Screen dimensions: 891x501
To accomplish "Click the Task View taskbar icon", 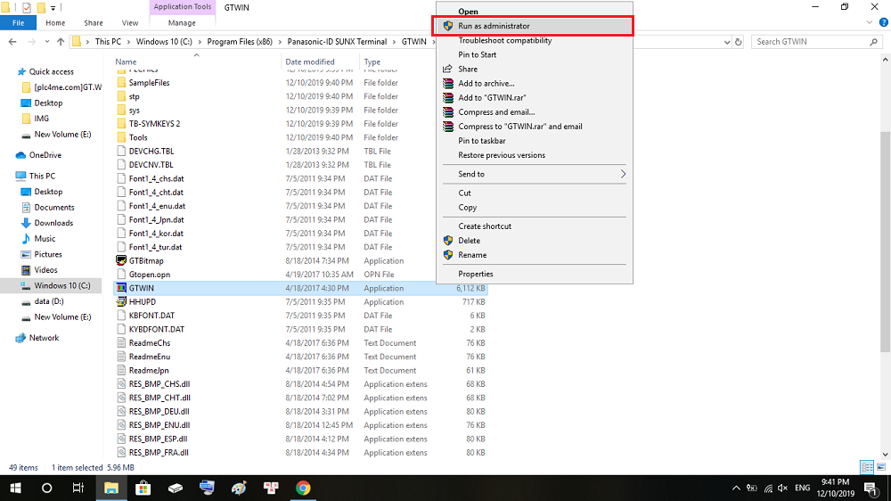I will (x=78, y=488).
